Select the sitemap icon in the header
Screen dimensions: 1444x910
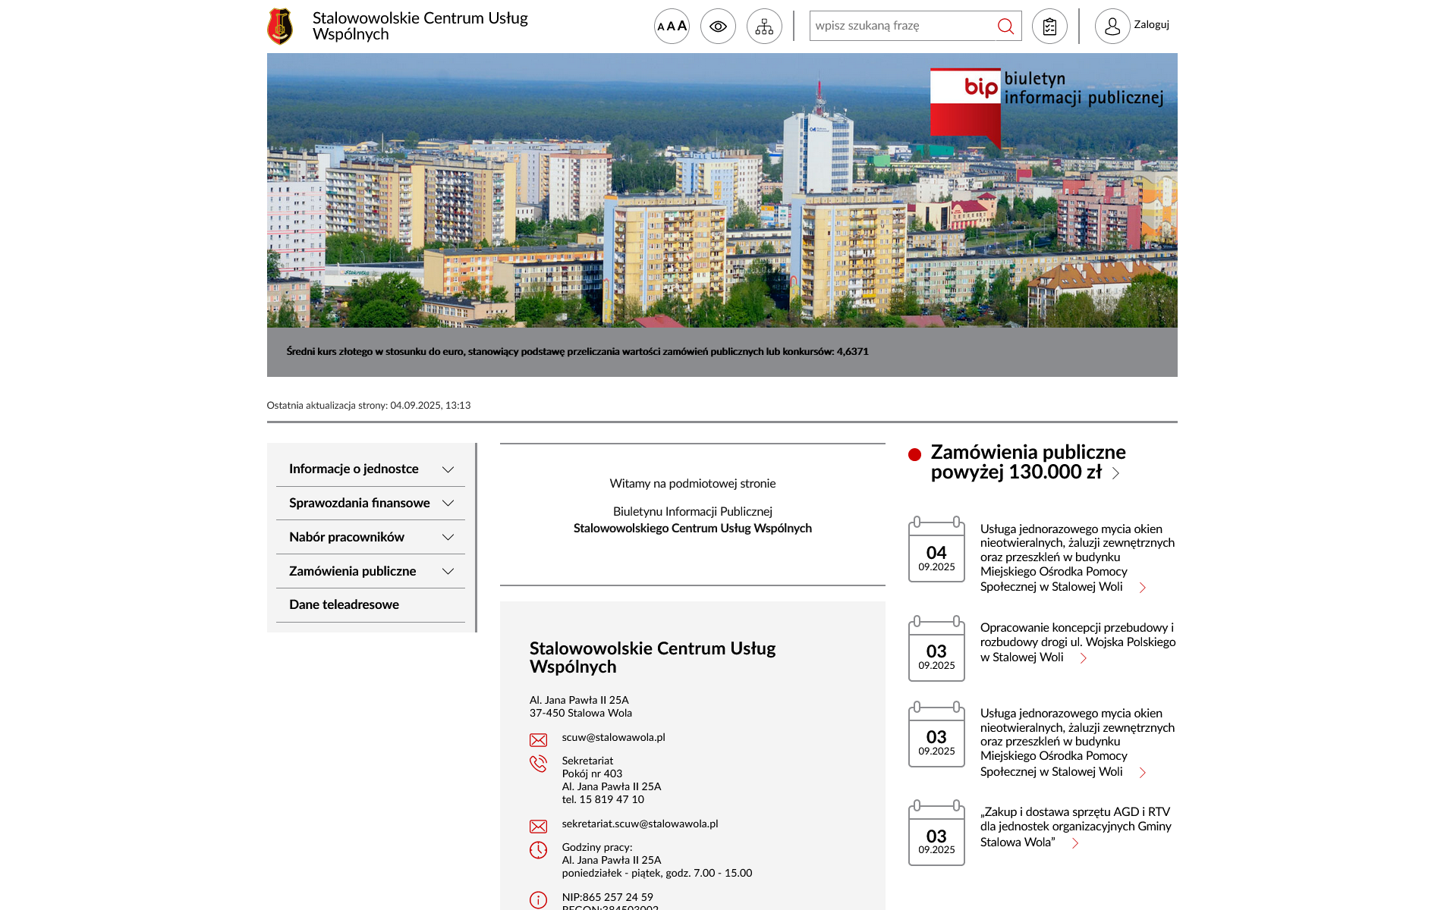pos(763,26)
